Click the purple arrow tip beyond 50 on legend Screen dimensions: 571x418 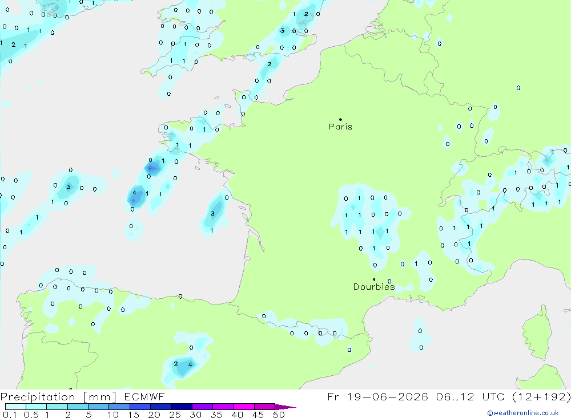pos(286,407)
